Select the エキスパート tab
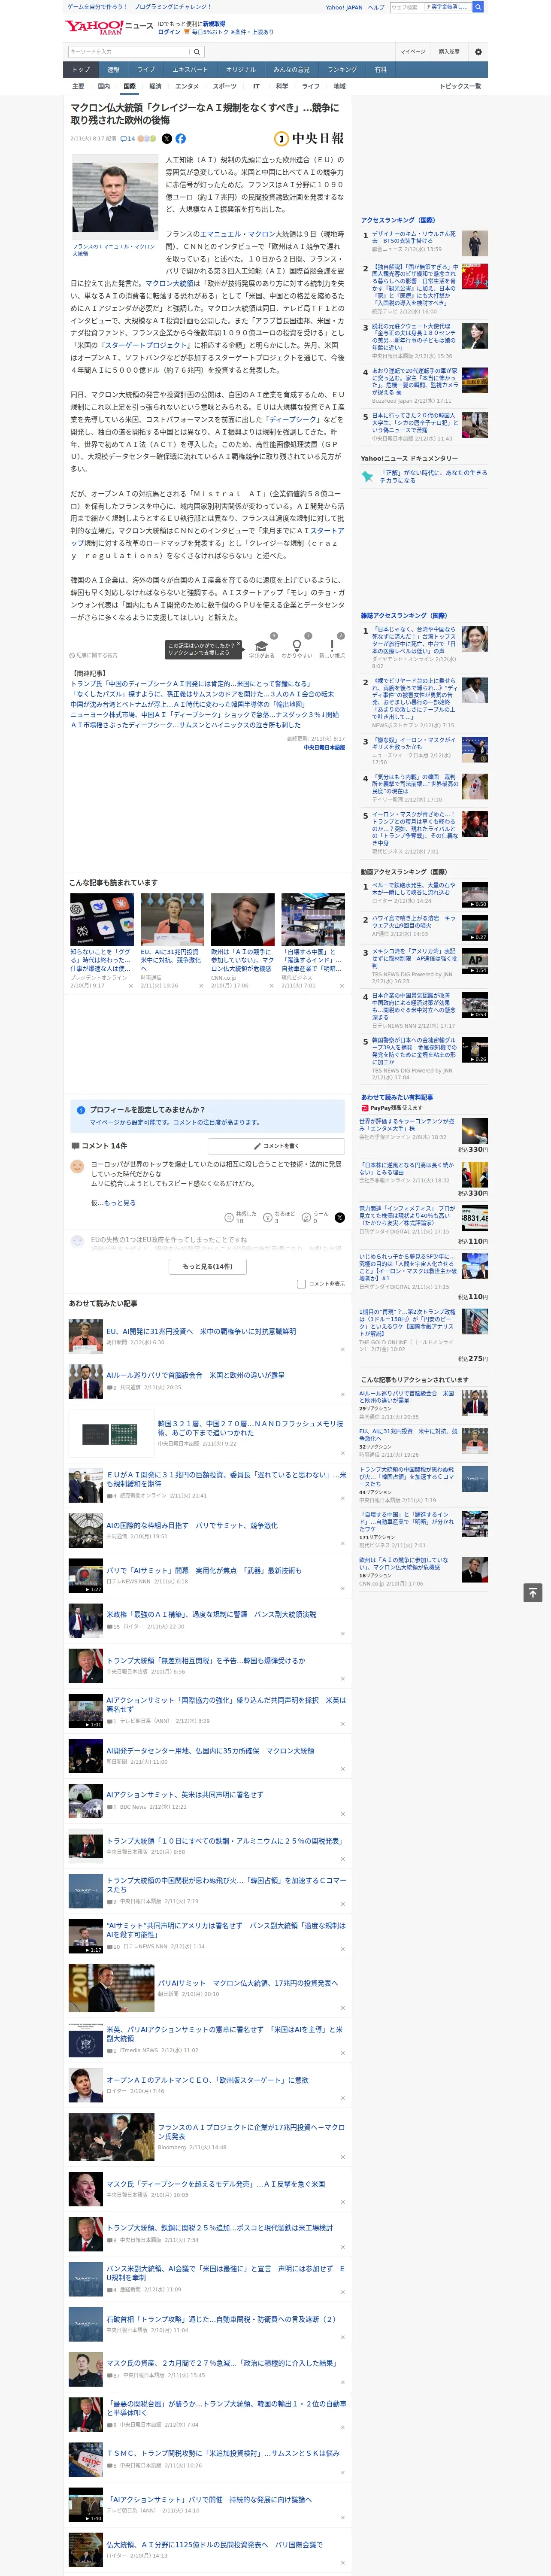The image size is (551, 2576). coord(190,70)
